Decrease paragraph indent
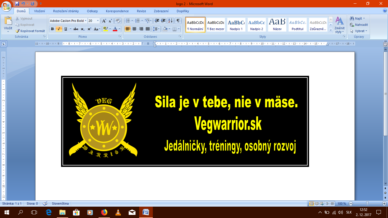Image resolution: width=388 pixels, height=218 pixels. [157, 21]
